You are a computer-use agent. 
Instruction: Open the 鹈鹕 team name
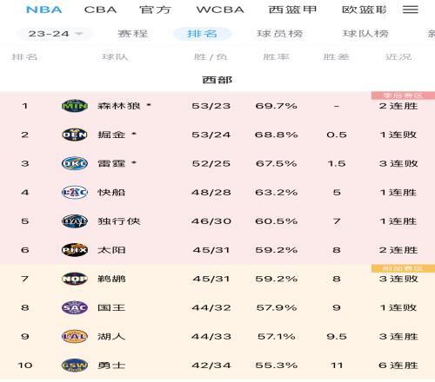click(111, 279)
